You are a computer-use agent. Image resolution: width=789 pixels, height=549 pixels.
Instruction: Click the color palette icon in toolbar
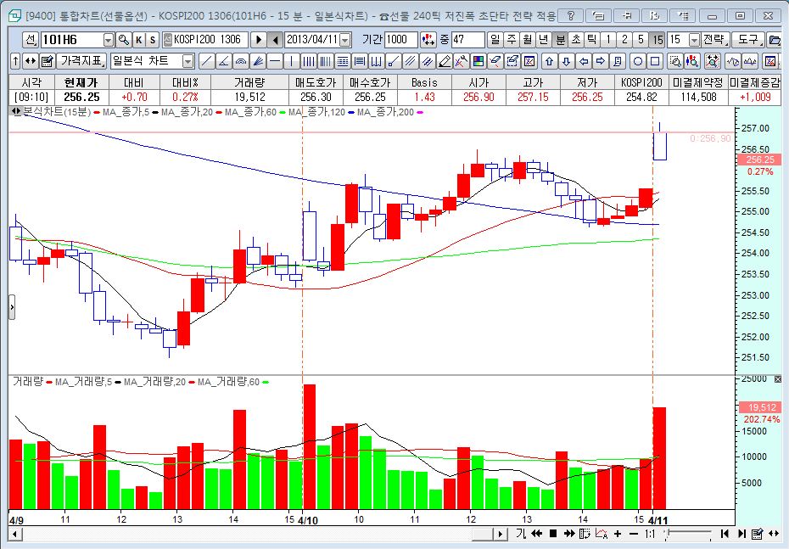(479, 61)
